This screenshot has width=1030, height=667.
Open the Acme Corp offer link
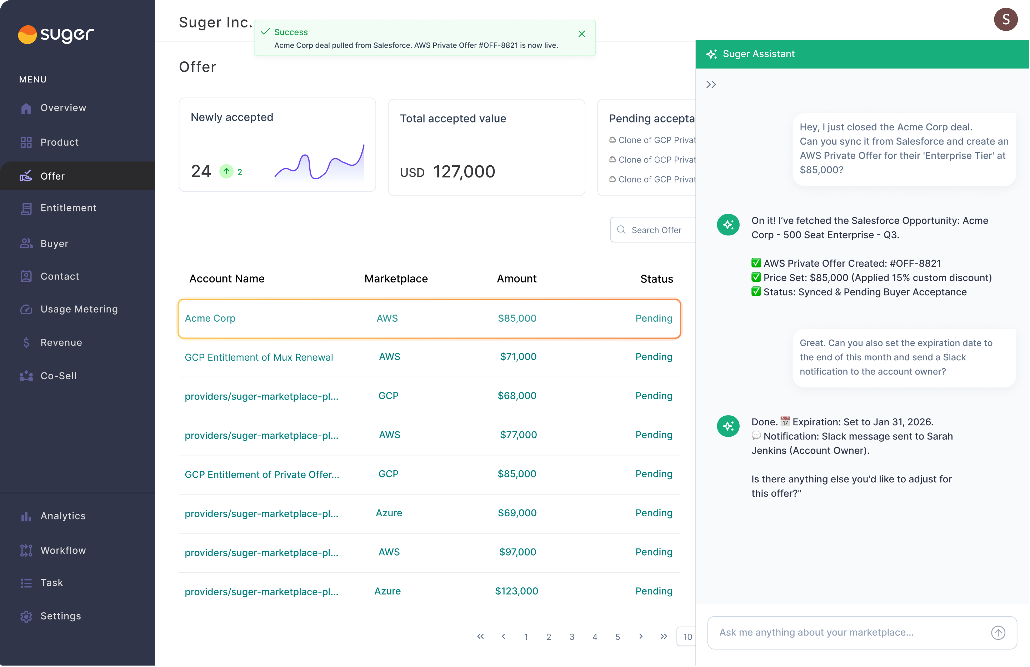click(210, 319)
